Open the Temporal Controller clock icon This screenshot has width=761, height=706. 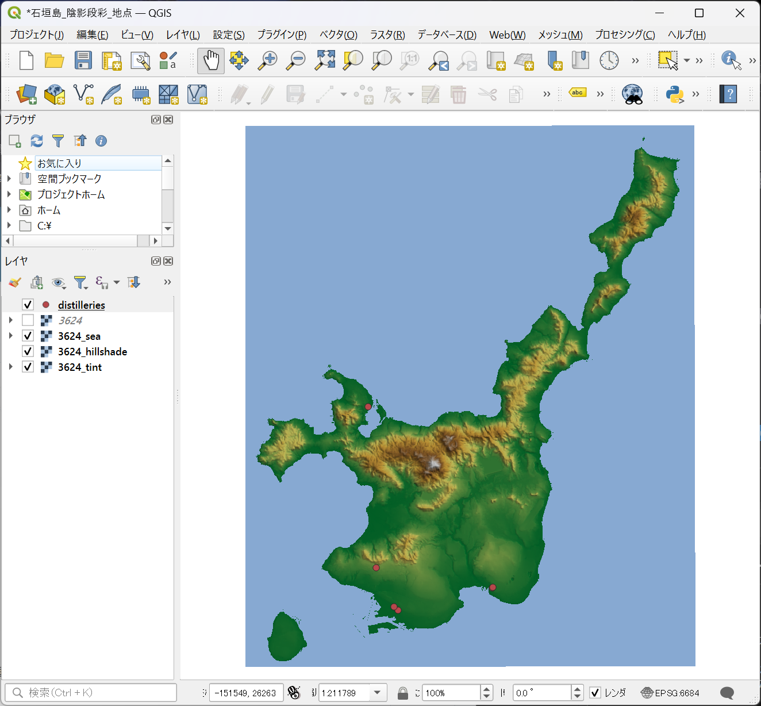(609, 60)
